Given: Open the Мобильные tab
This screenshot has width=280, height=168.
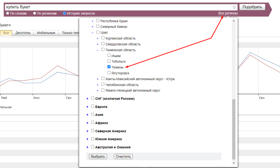Looking at the screenshot, I should (x=46, y=33).
